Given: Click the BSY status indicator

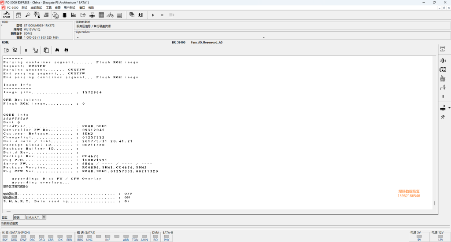Looking at the screenshot, I should (x=5, y=238).
